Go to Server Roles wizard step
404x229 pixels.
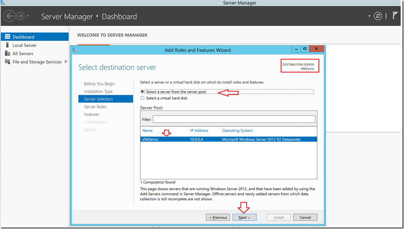coord(95,106)
